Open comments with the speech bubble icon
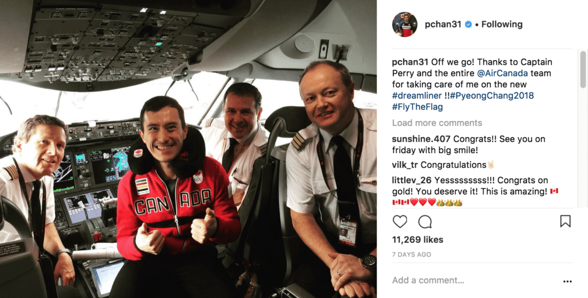 pyautogui.click(x=425, y=222)
